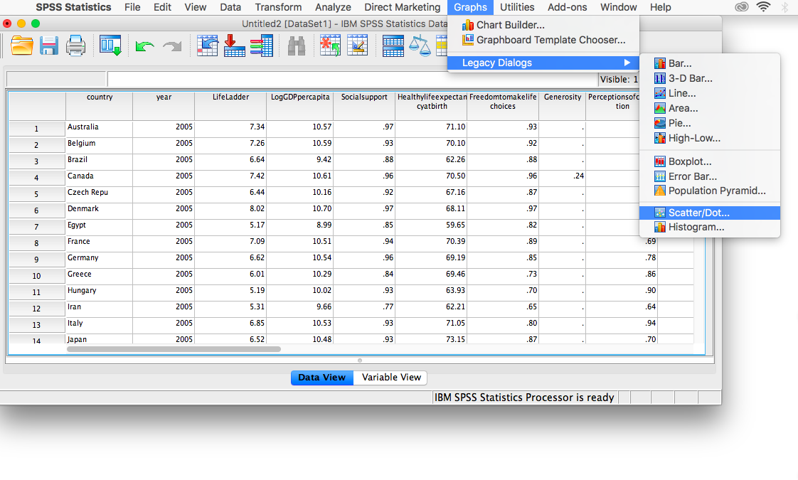This screenshot has height=480, width=798.
Task: Open the File menu
Action: [x=132, y=7]
